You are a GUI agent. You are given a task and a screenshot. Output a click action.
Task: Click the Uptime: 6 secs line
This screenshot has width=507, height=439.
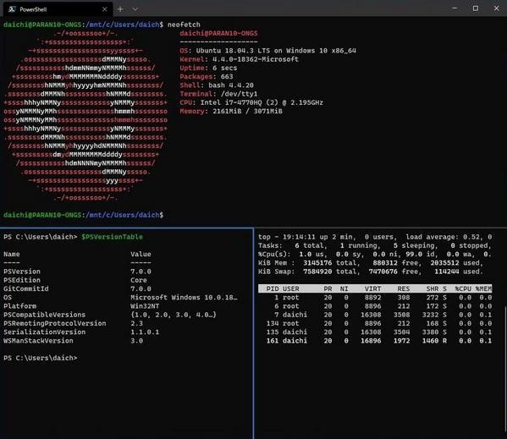(208, 69)
